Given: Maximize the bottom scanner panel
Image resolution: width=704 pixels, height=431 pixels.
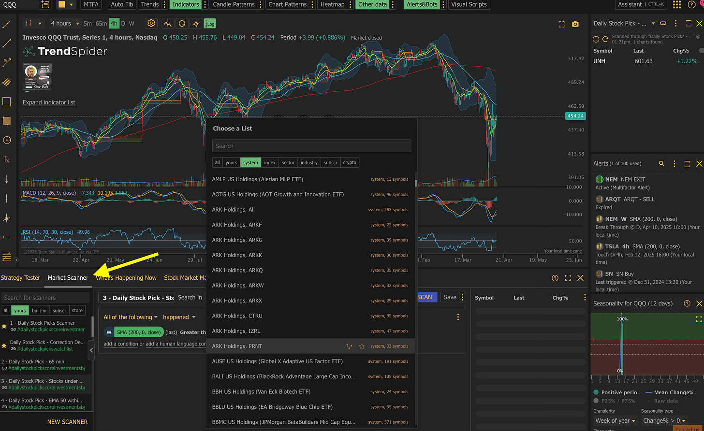Looking at the screenshot, I should click(568, 278).
